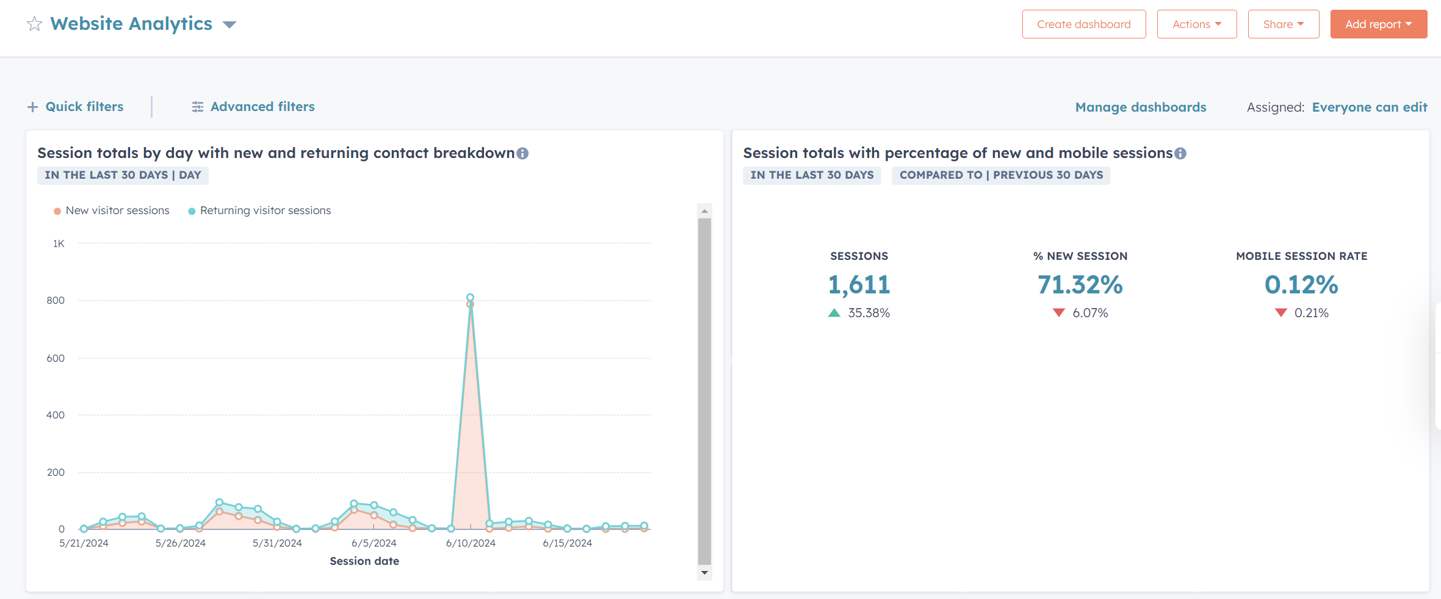Viewport: 1441px width, 599px height.
Task: Click the scroll up arrow in chart panel
Action: (704, 211)
